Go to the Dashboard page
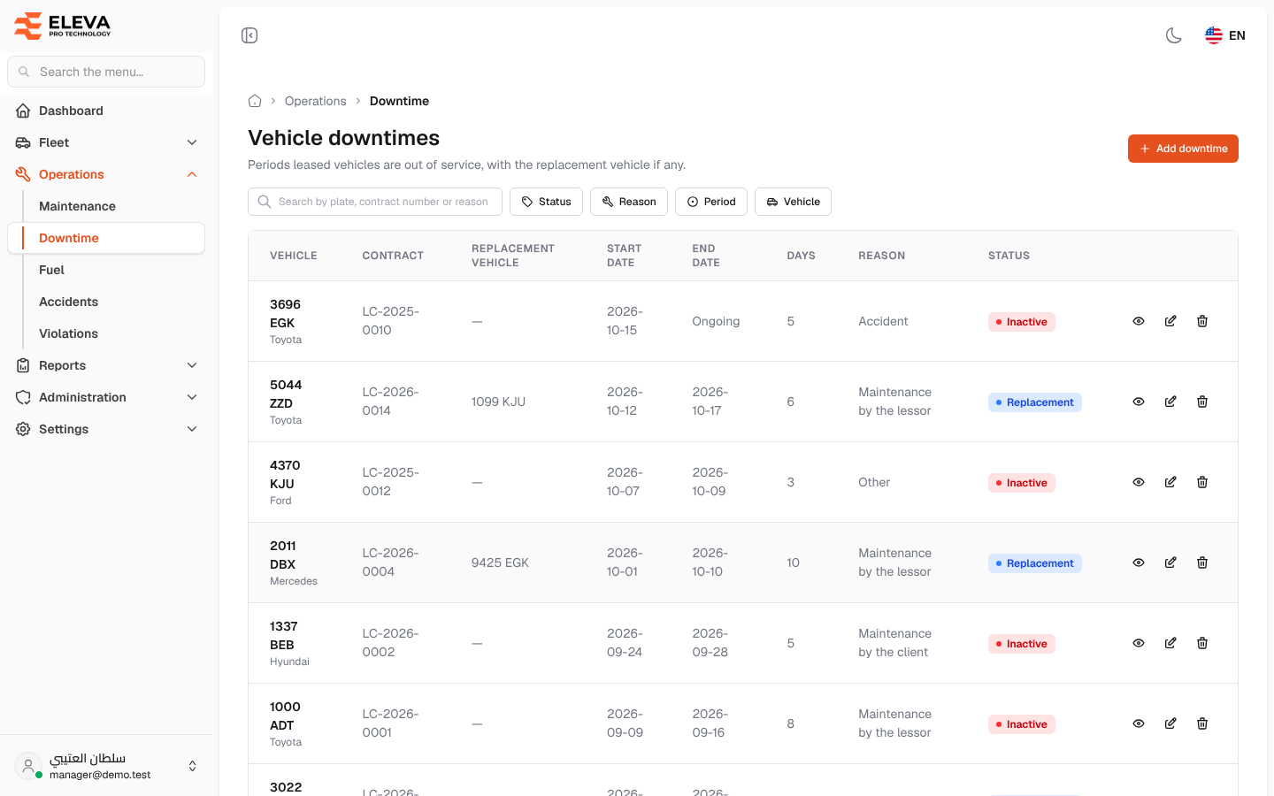 coord(106,111)
